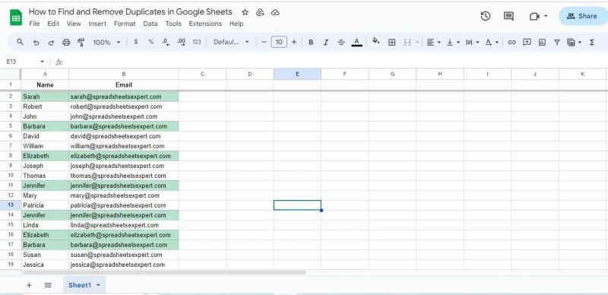
Task: Create a filter with funnel icon
Action: point(557,43)
